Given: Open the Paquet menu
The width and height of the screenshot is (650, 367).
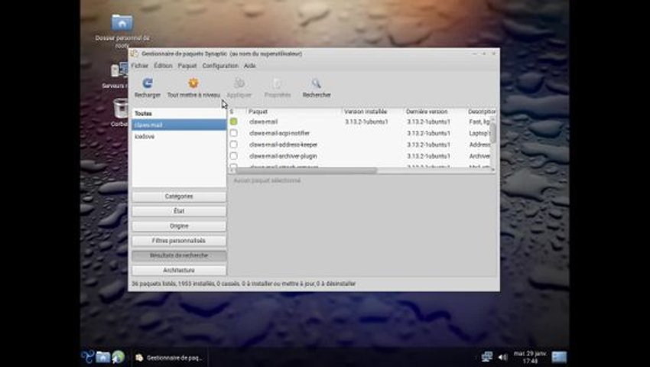Looking at the screenshot, I should [187, 66].
